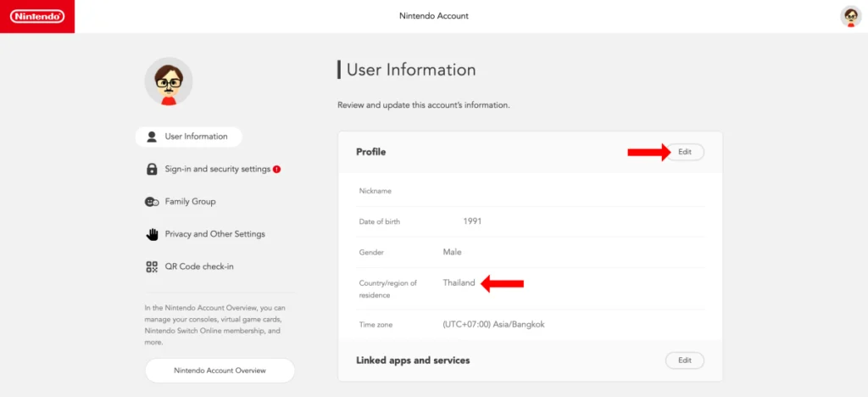Open the account avatar menu at top right

850,17
